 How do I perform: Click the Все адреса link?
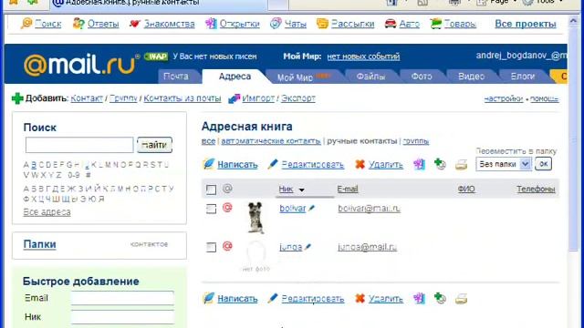point(47,212)
